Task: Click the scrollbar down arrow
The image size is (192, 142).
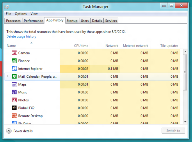Action: [x=185, y=122]
